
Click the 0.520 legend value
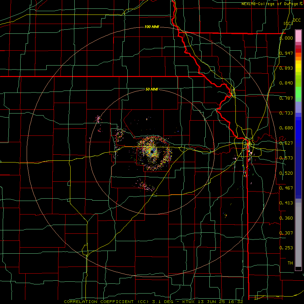(286, 173)
